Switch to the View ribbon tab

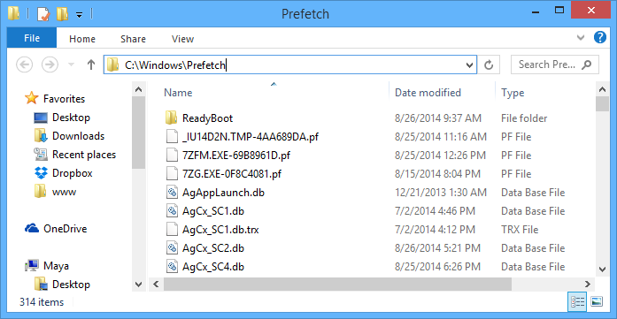182,39
